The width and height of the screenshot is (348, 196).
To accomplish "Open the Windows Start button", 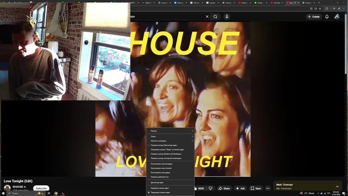I will click(3, 193).
